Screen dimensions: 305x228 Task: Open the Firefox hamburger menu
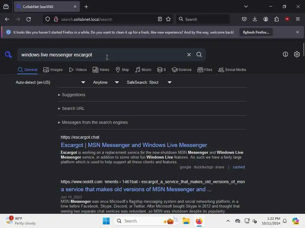coord(298,19)
